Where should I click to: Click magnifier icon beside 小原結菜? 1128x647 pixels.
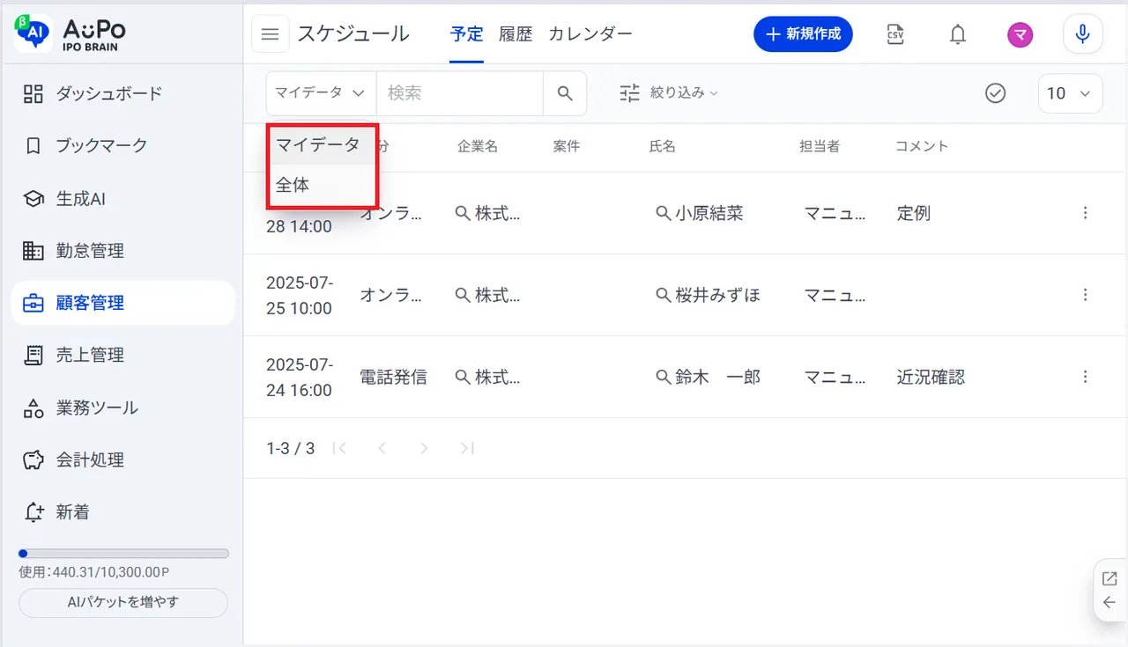pos(664,213)
